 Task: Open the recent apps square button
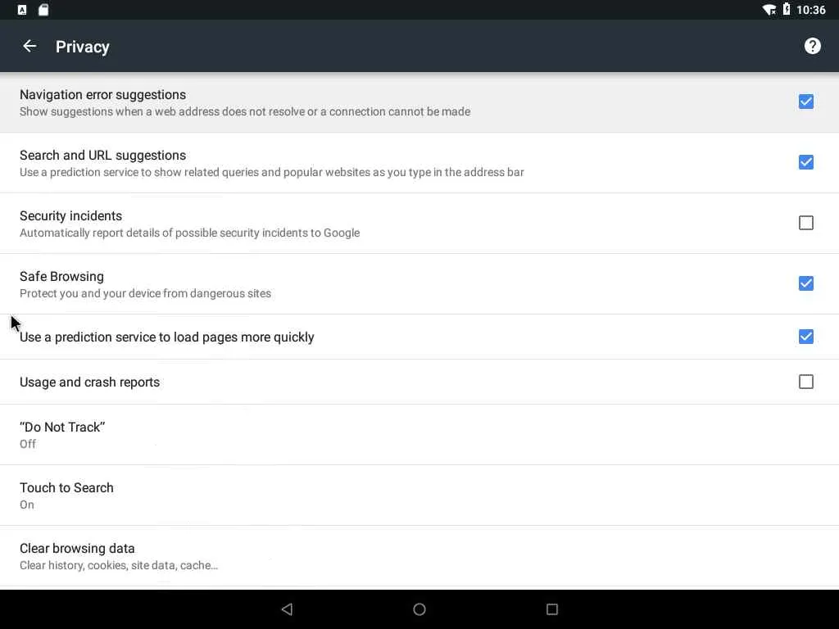pyautogui.click(x=552, y=609)
